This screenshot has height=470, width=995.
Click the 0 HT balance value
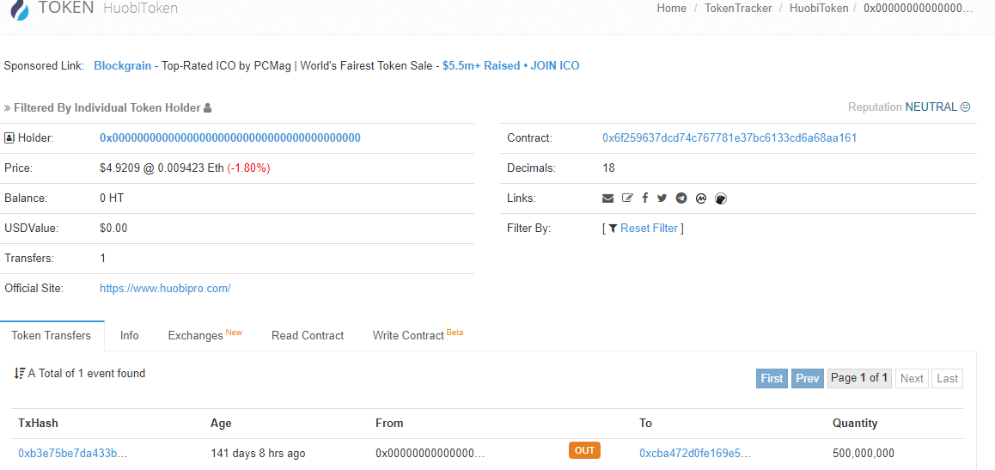pos(112,198)
